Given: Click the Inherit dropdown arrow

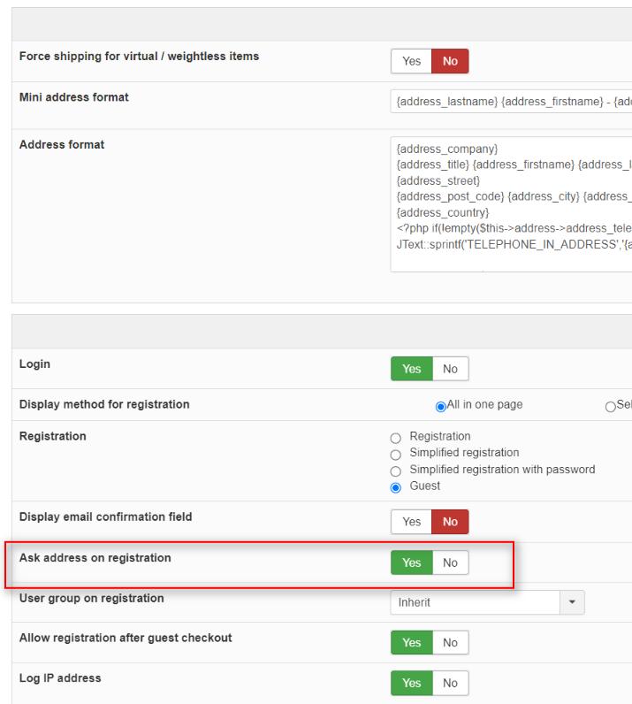Looking at the screenshot, I should click(x=572, y=603).
